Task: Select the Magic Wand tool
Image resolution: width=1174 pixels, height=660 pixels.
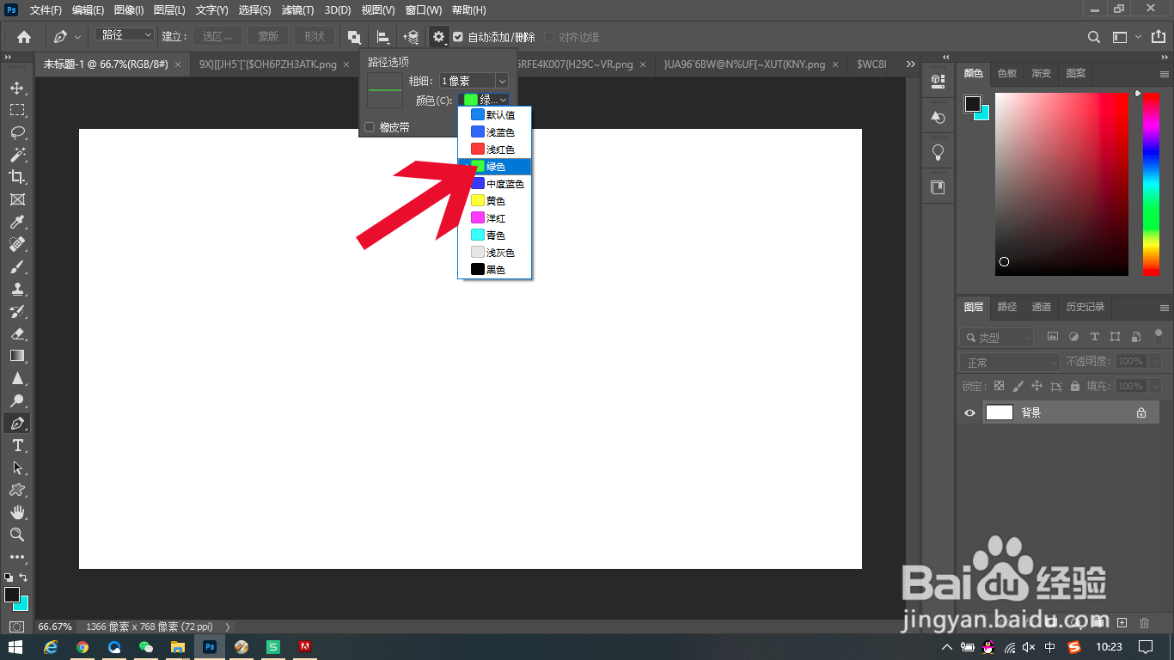Action: click(x=16, y=155)
